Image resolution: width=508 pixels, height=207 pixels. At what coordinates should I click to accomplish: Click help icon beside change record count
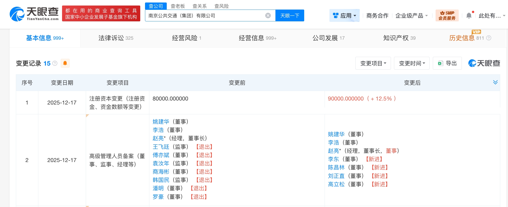click(x=55, y=63)
